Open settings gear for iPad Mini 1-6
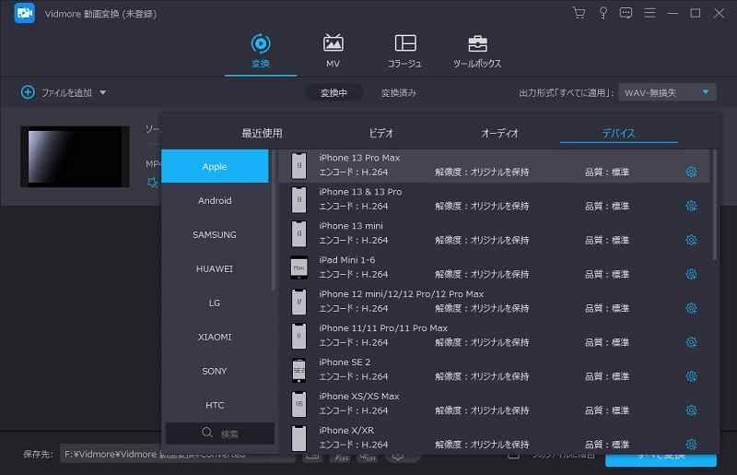The image size is (737, 475). [691, 274]
